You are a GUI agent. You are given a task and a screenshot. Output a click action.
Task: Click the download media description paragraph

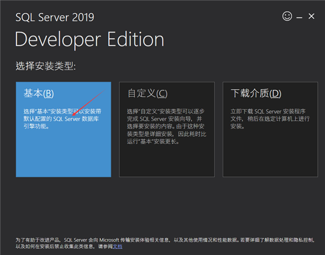click(x=268, y=118)
